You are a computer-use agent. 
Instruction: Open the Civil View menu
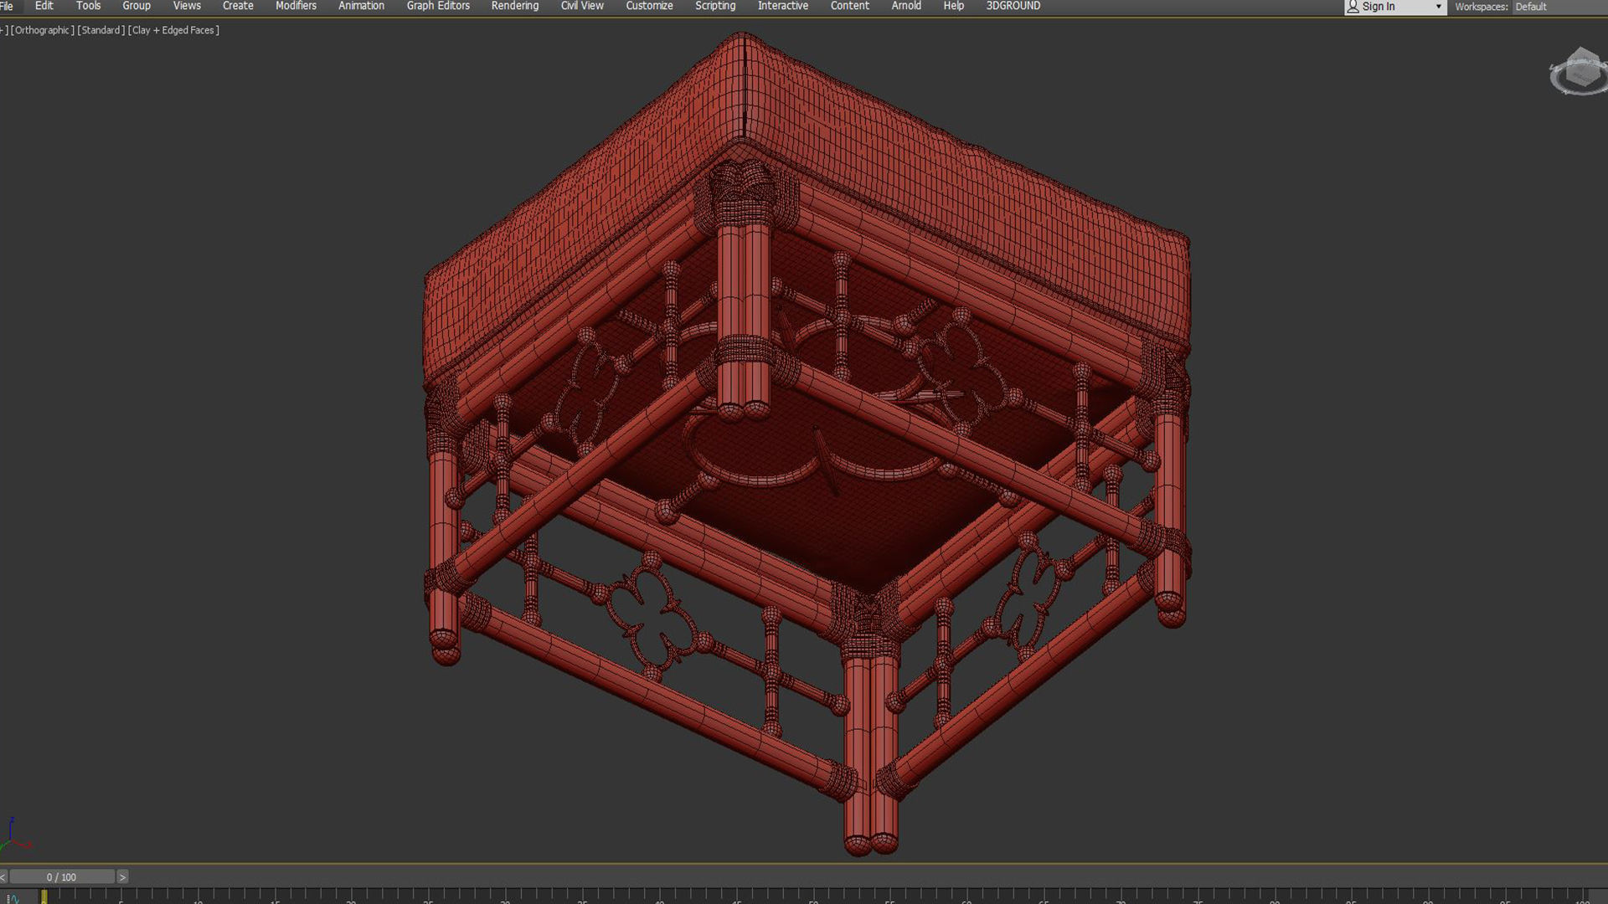[582, 6]
